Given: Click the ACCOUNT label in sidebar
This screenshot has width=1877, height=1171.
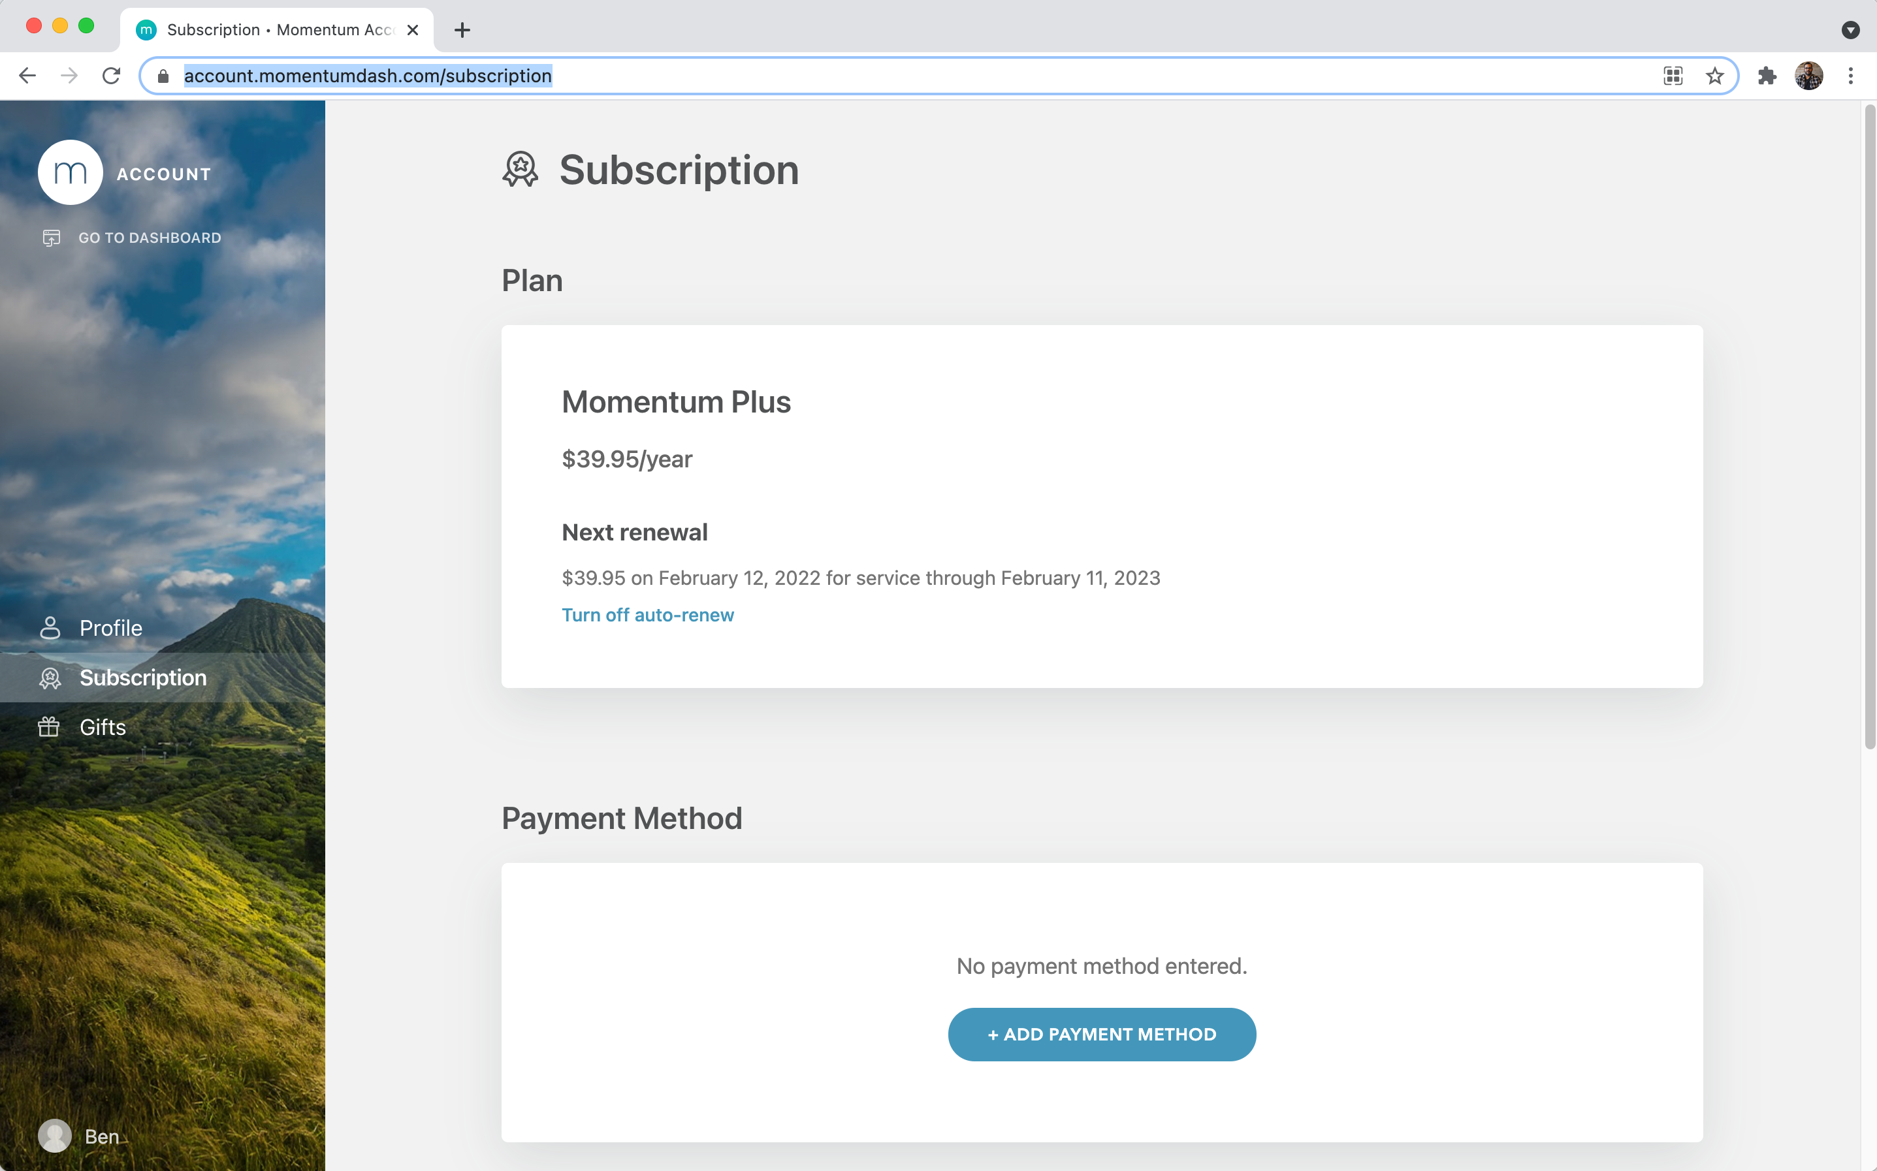Looking at the screenshot, I should (x=164, y=174).
